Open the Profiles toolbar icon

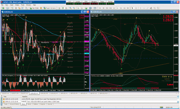(x=7, y=8)
